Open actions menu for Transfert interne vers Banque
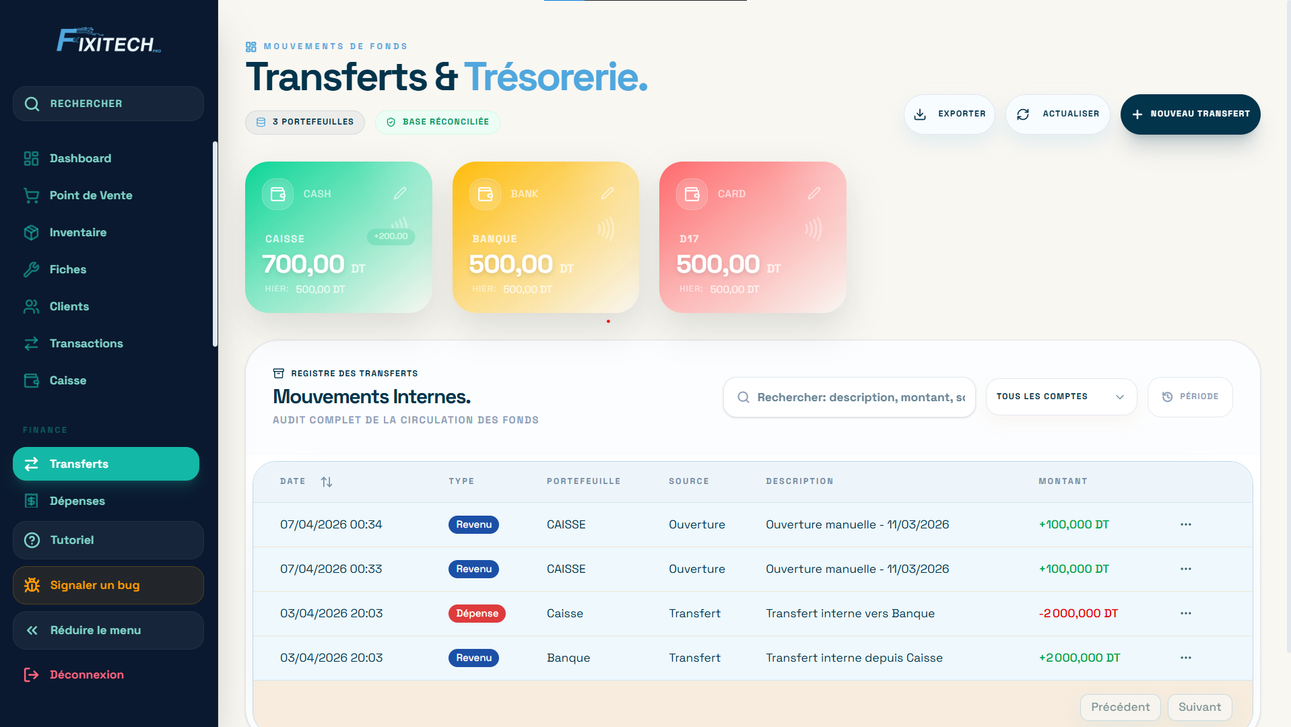The height and width of the screenshot is (727, 1291). [1185, 613]
